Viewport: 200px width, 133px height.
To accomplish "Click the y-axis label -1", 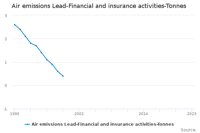I will tap(5, 109).
